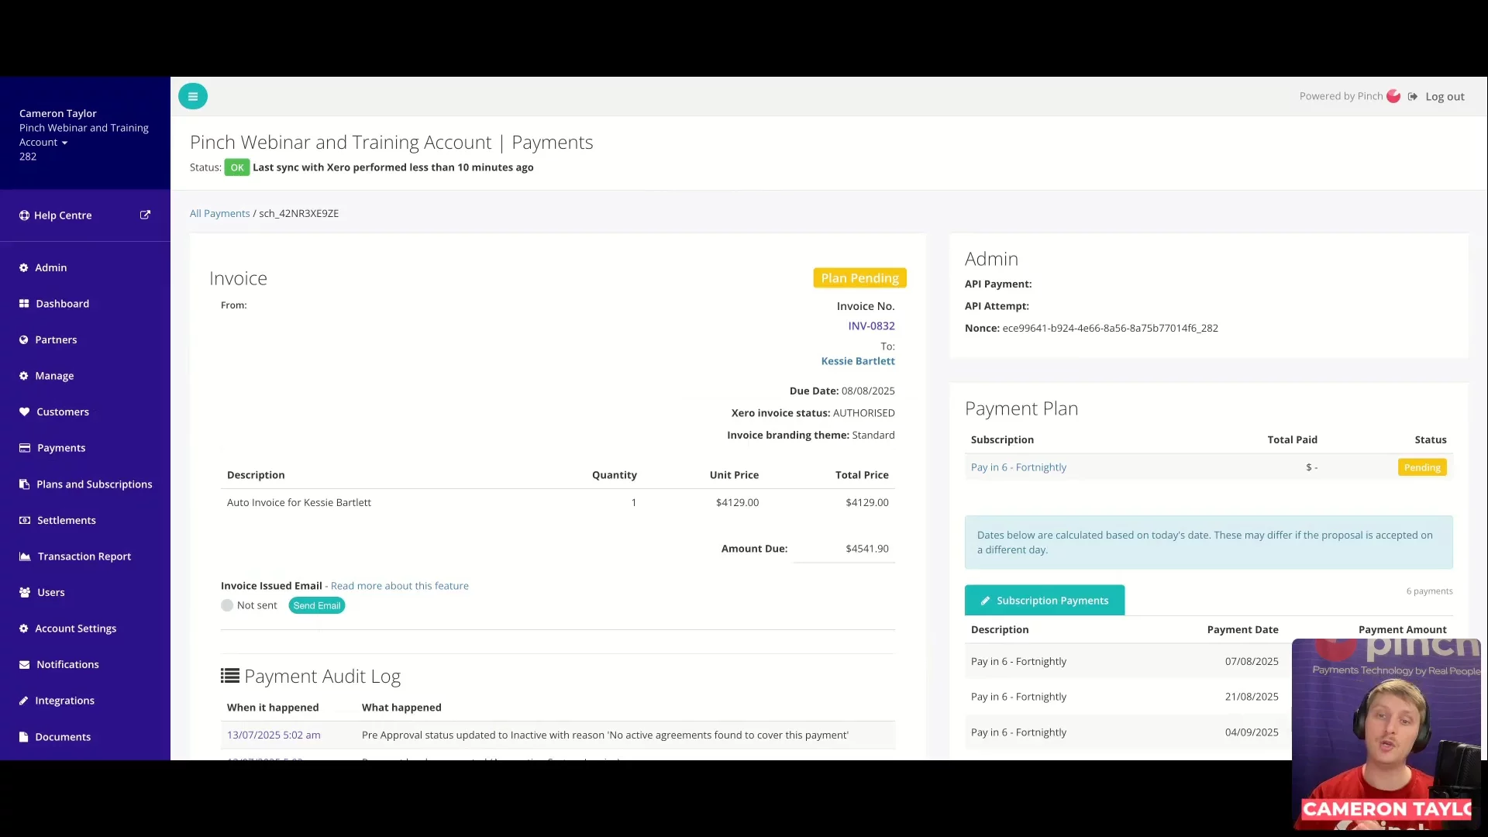Open audit log entry 13/07/2025 5:02 am
Viewport: 1488px width, 837px height.
pyautogui.click(x=274, y=735)
